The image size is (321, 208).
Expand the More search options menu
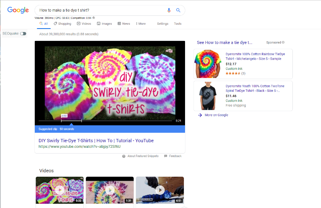141,24
